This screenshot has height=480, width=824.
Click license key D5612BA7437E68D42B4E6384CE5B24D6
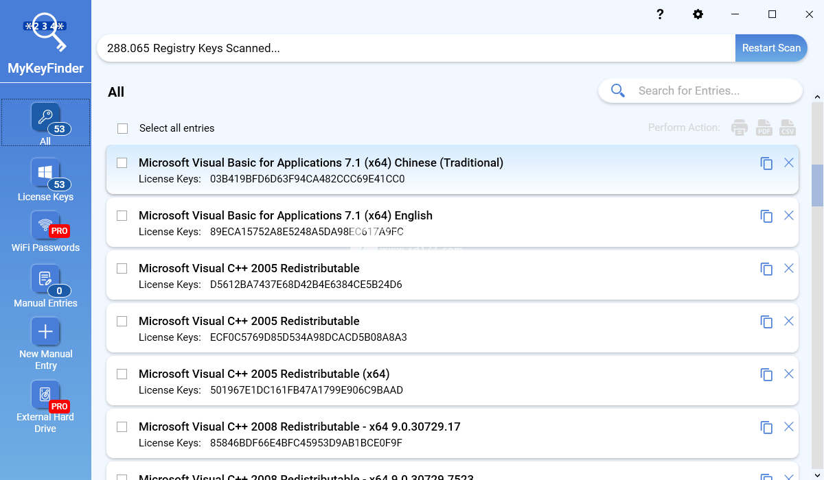pos(306,285)
